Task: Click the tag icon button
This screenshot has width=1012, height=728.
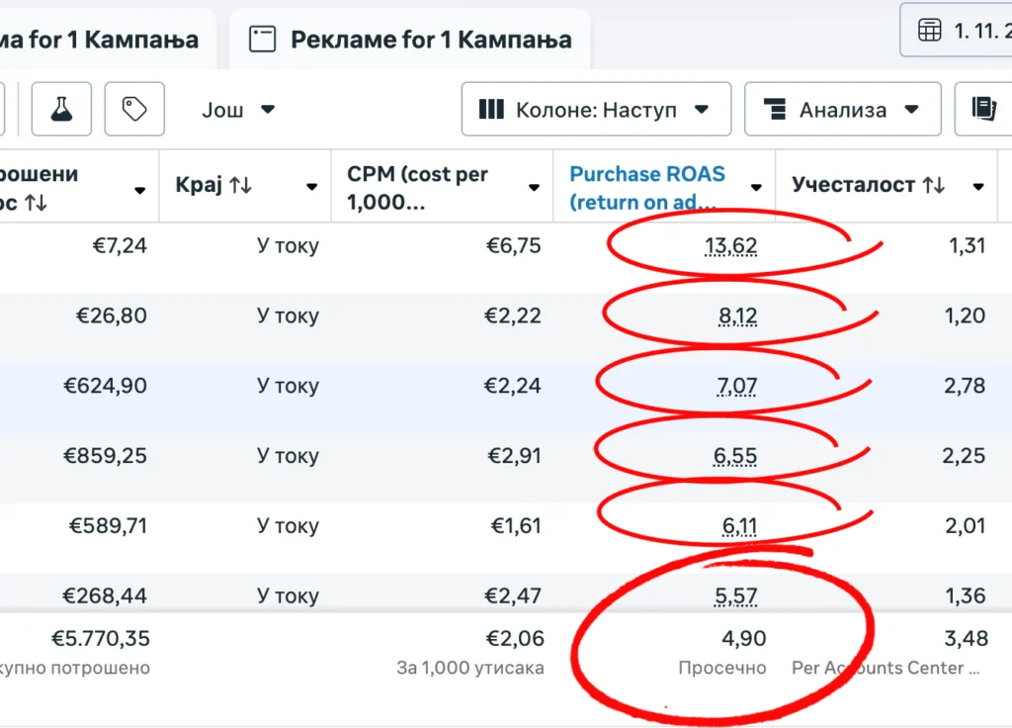Action: point(134,109)
